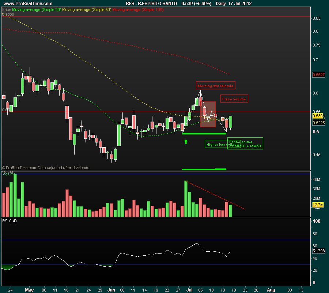The width and height of the screenshot is (329, 293).
Task: Click the 27 date label on time axis
Action: click(x=178, y=290)
